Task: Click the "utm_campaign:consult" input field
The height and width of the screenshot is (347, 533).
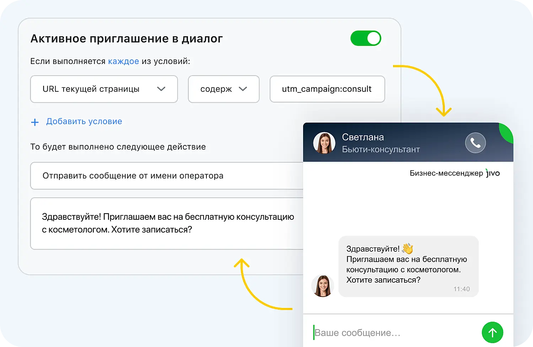Action: tap(327, 89)
